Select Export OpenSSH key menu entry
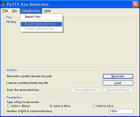140x117 pixels. 41,24
